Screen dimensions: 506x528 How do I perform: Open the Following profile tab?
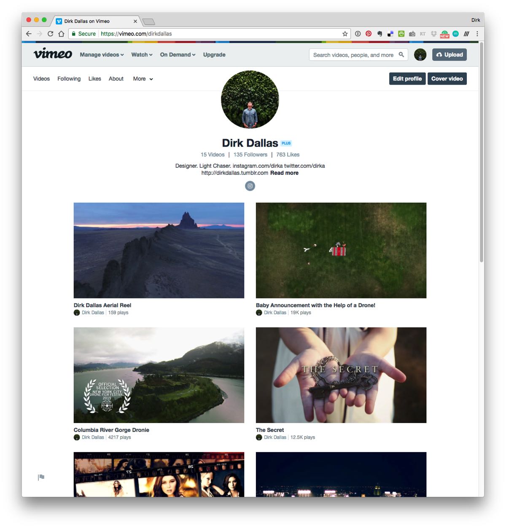click(x=69, y=79)
